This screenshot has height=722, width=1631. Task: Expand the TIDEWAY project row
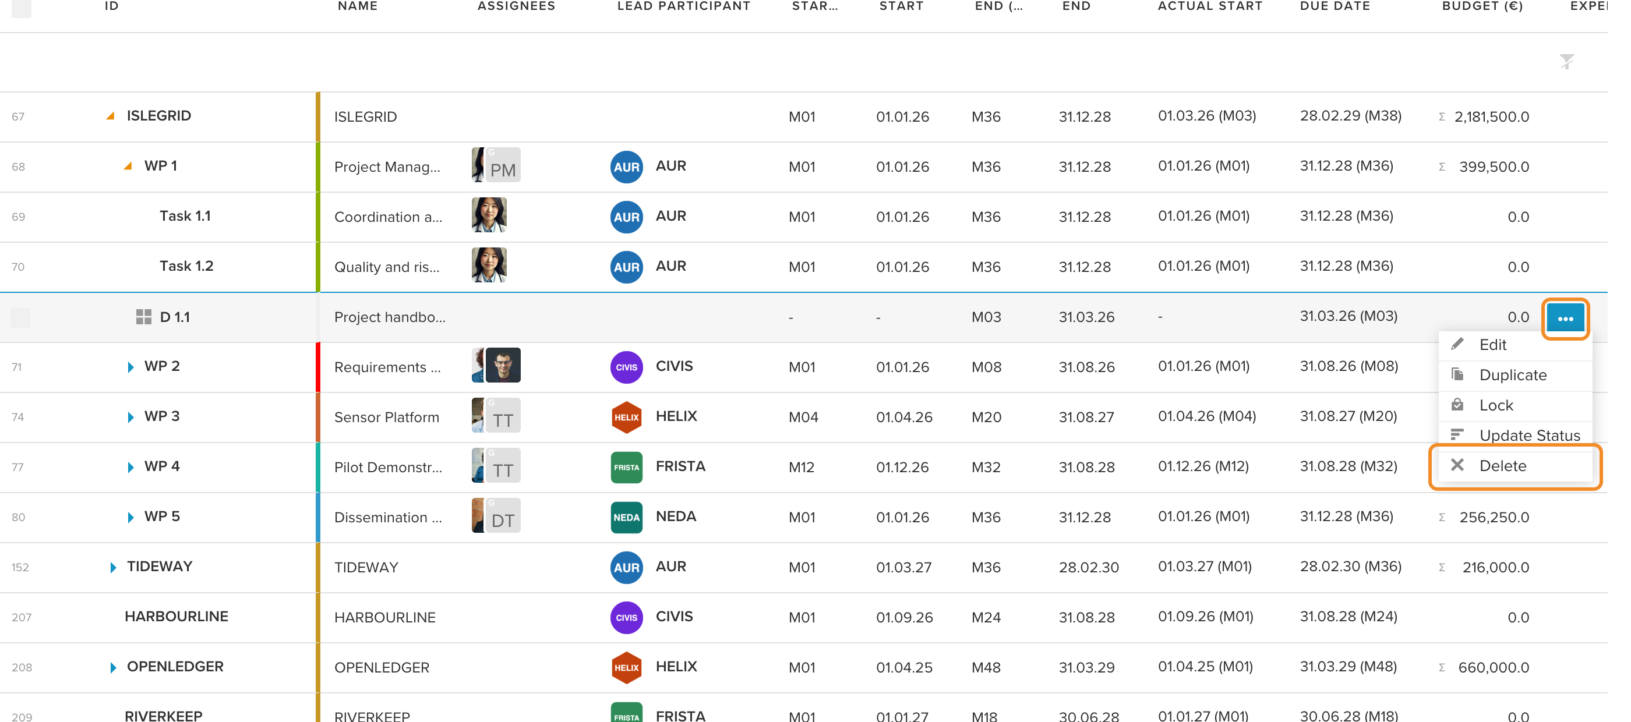click(x=112, y=567)
